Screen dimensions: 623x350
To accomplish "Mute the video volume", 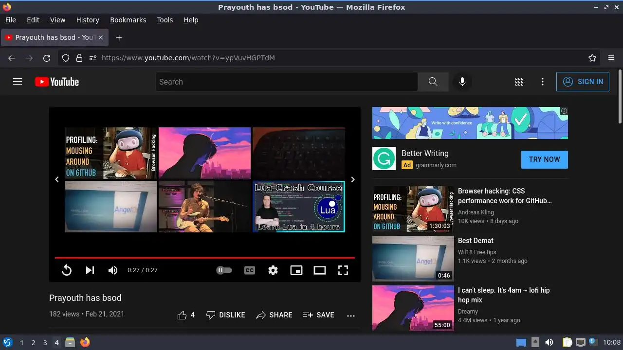I will point(113,270).
